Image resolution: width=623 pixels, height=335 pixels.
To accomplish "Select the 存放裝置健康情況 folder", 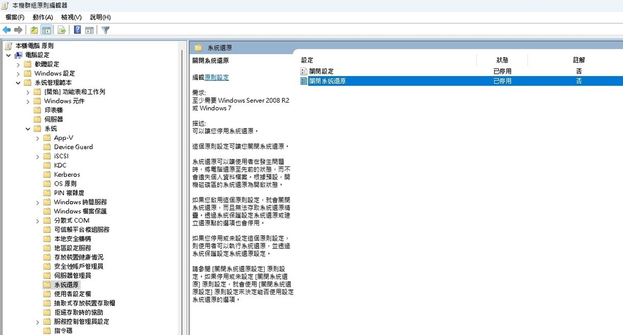I will pos(78,257).
